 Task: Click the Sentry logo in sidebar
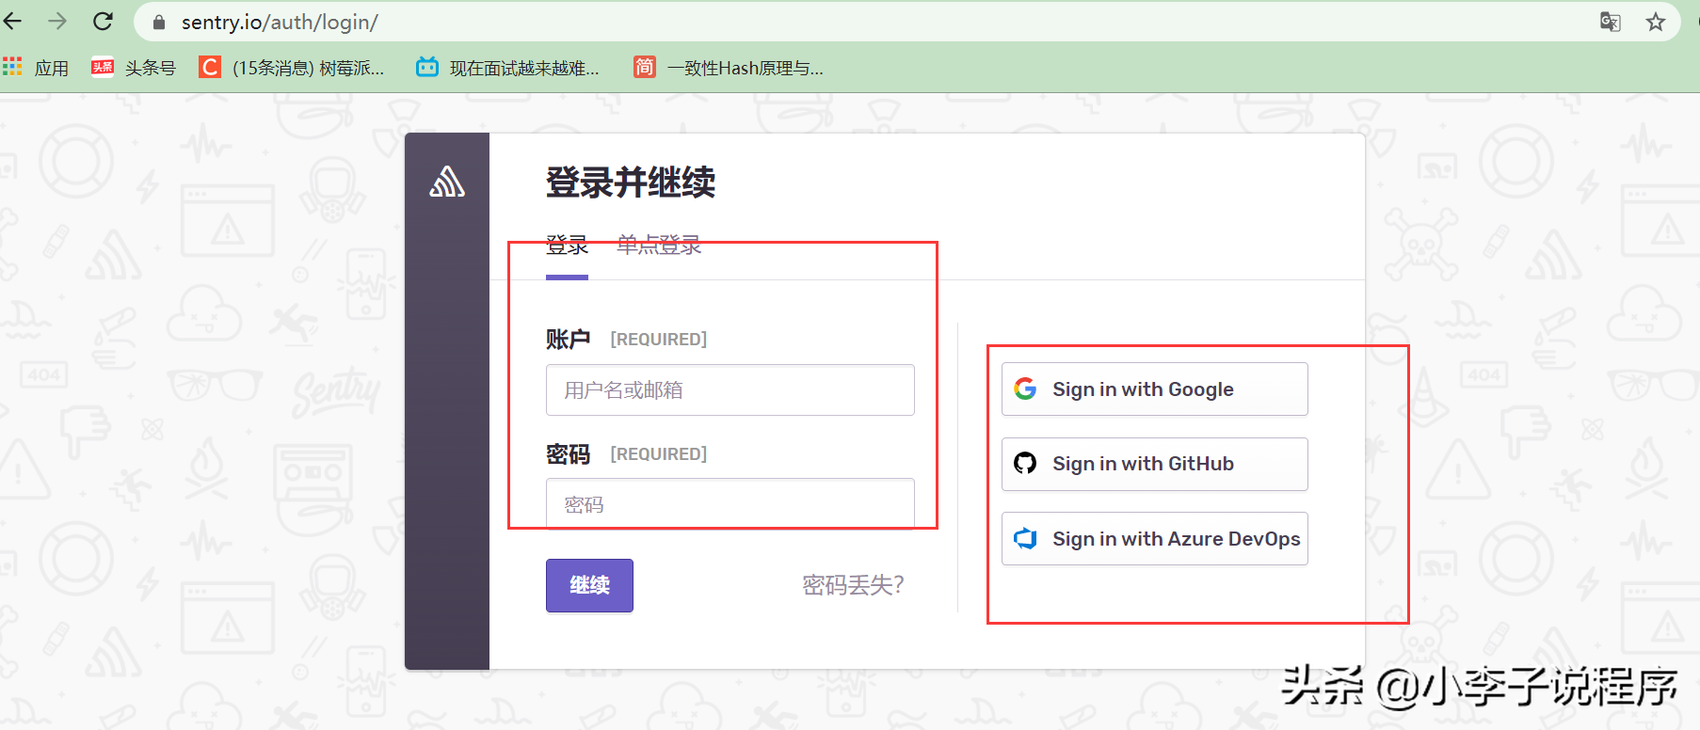447,182
